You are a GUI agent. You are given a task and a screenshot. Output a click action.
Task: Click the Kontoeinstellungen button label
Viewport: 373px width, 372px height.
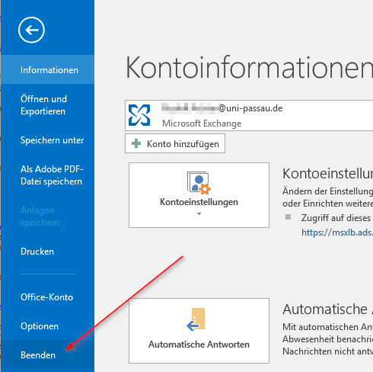[x=199, y=202]
